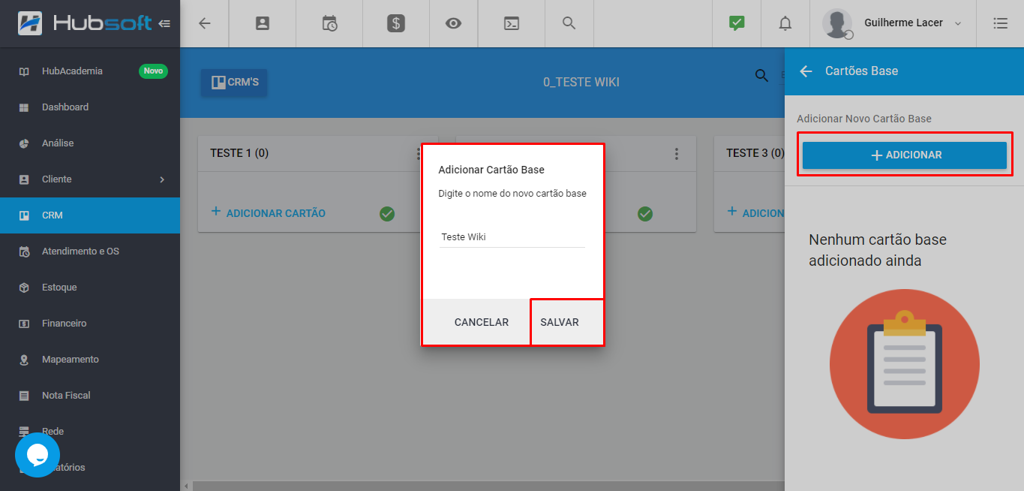This screenshot has height=491, width=1024.
Task: Click the horizontal scrollbar left arrow
Action: click(187, 486)
